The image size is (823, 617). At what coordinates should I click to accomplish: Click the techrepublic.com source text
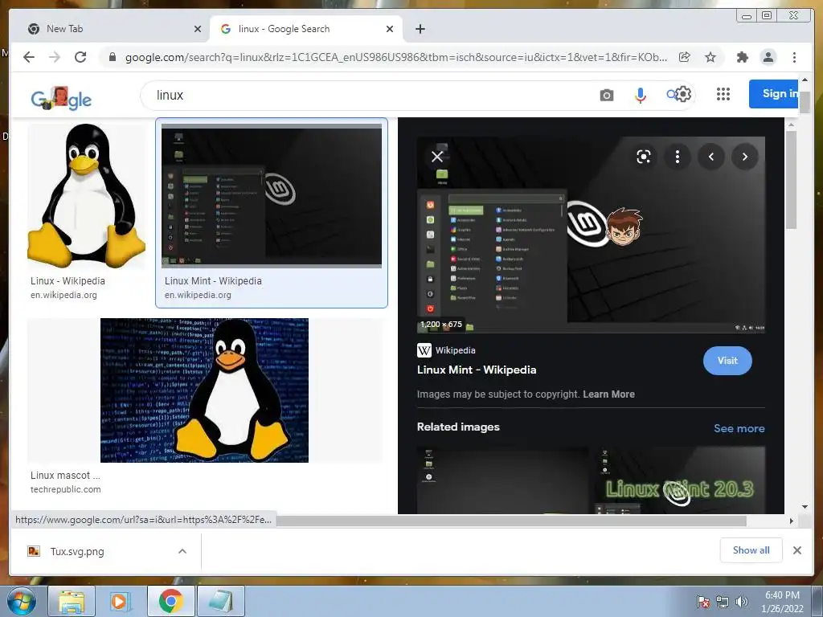pos(66,489)
